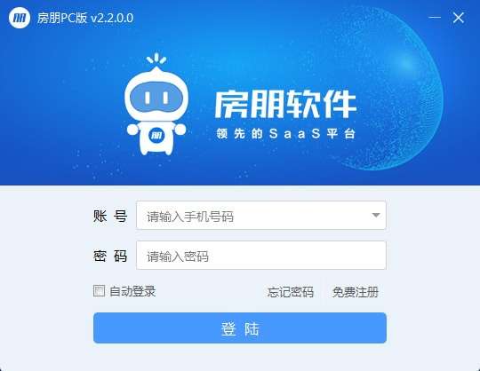Screen dimensions: 480x371
Task: Enable the 自动登录 checkbox
Action: [100, 291]
